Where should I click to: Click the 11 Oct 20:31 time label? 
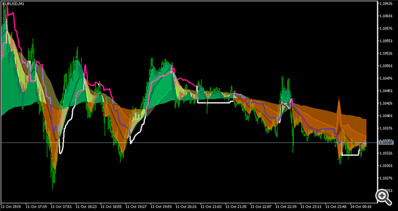(186, 206)
